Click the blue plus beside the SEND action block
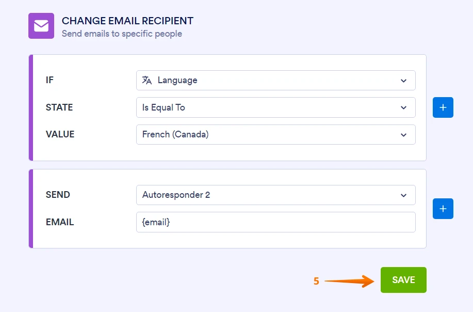Image resolution: width=473 pixels, height=312 pixels. pyautogui.click(x=443, y=208)
